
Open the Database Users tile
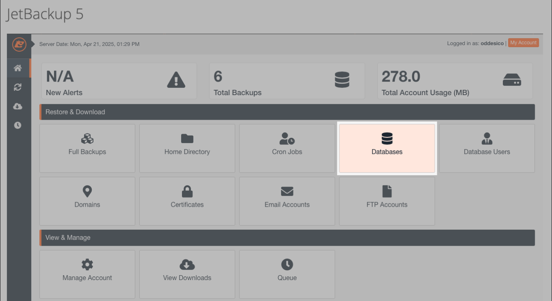pos(487,148)
